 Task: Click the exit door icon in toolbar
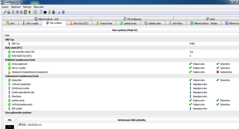64,12
